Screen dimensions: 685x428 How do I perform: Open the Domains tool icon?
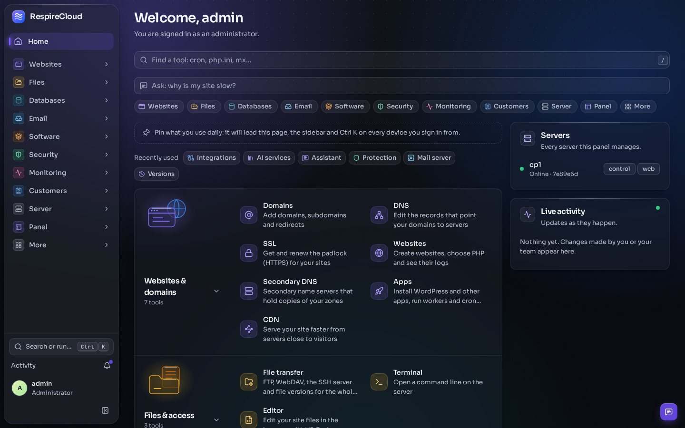(x=249, y=215)
